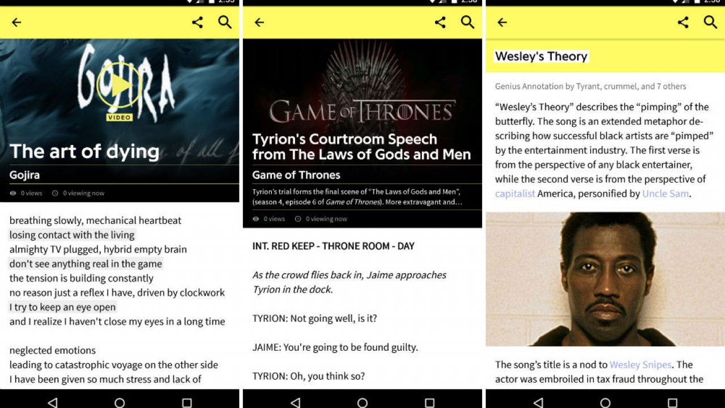The width and height of the screenshot is (725, 408).
Task: Play the Gojira video
Action: pos(119,86)
